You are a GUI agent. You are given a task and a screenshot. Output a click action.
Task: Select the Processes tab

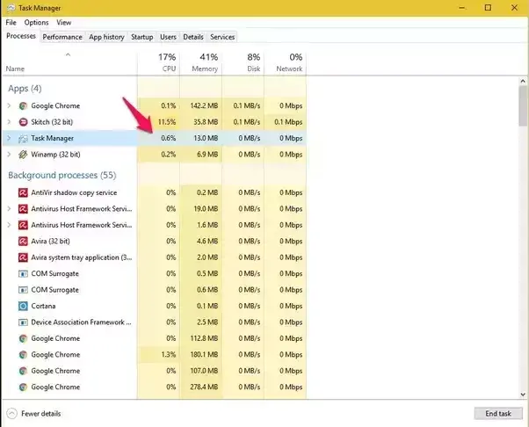tap(21, 36)
